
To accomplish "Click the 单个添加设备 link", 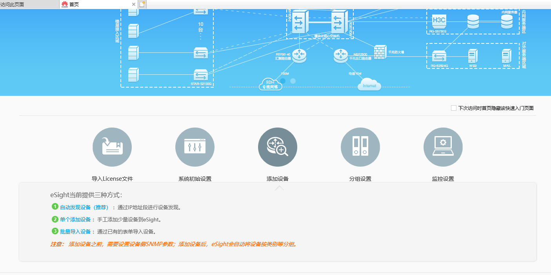I will click(x=75, y=219).
